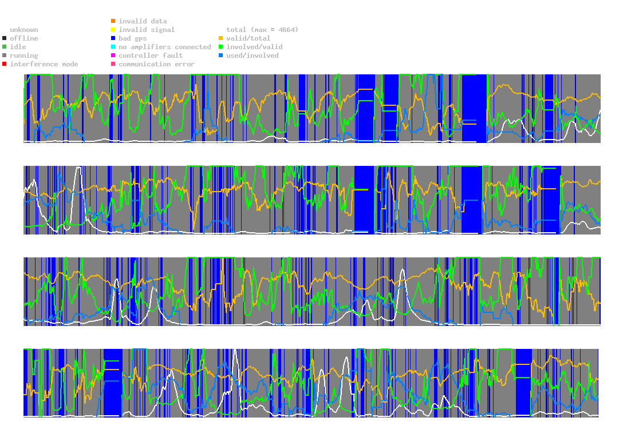Click the 'running' legend label
This screenshot has height=437, width=627.
click(24, 55)
